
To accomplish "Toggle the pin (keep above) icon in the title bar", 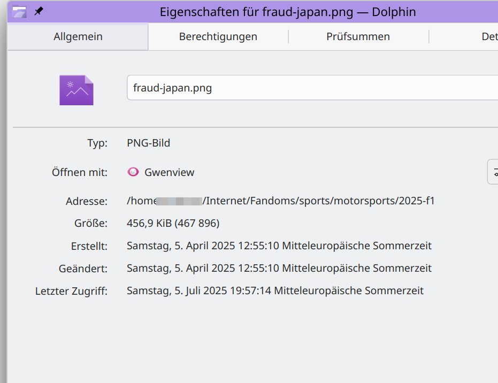I will [39, 11].
